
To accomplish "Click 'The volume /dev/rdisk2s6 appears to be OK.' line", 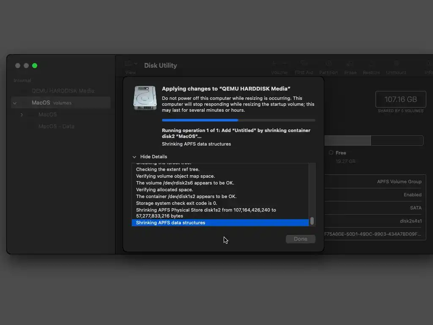I will click(185, 183).
